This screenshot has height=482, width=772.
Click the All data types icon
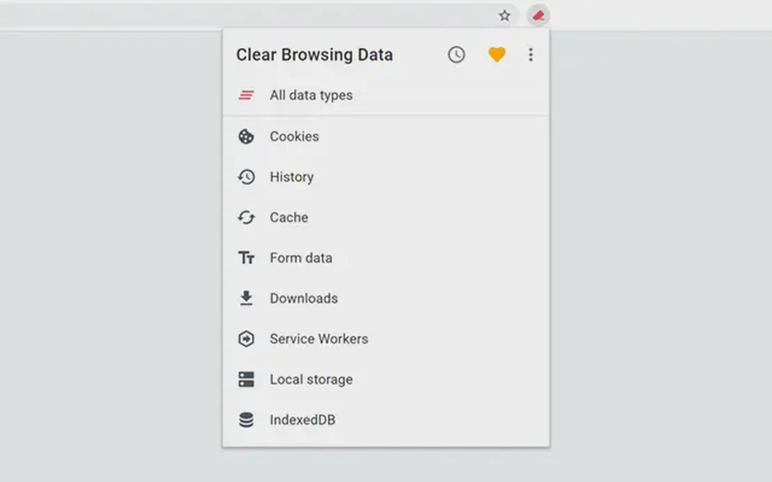(246, 96)
